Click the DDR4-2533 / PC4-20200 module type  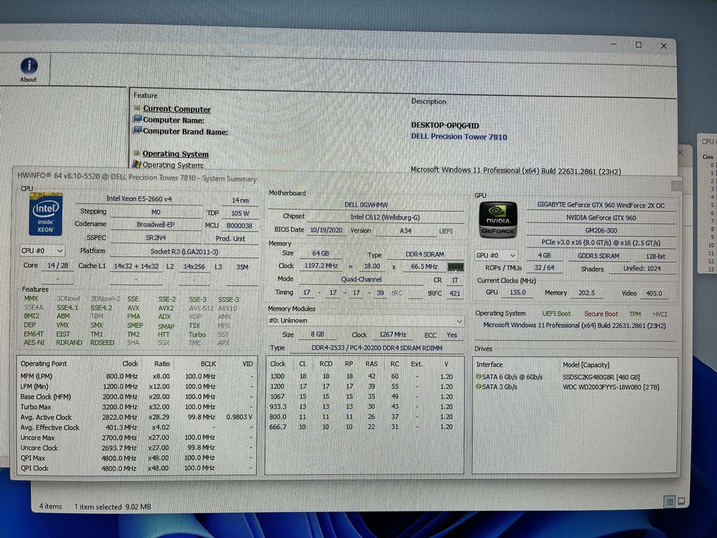coord(377,348)
